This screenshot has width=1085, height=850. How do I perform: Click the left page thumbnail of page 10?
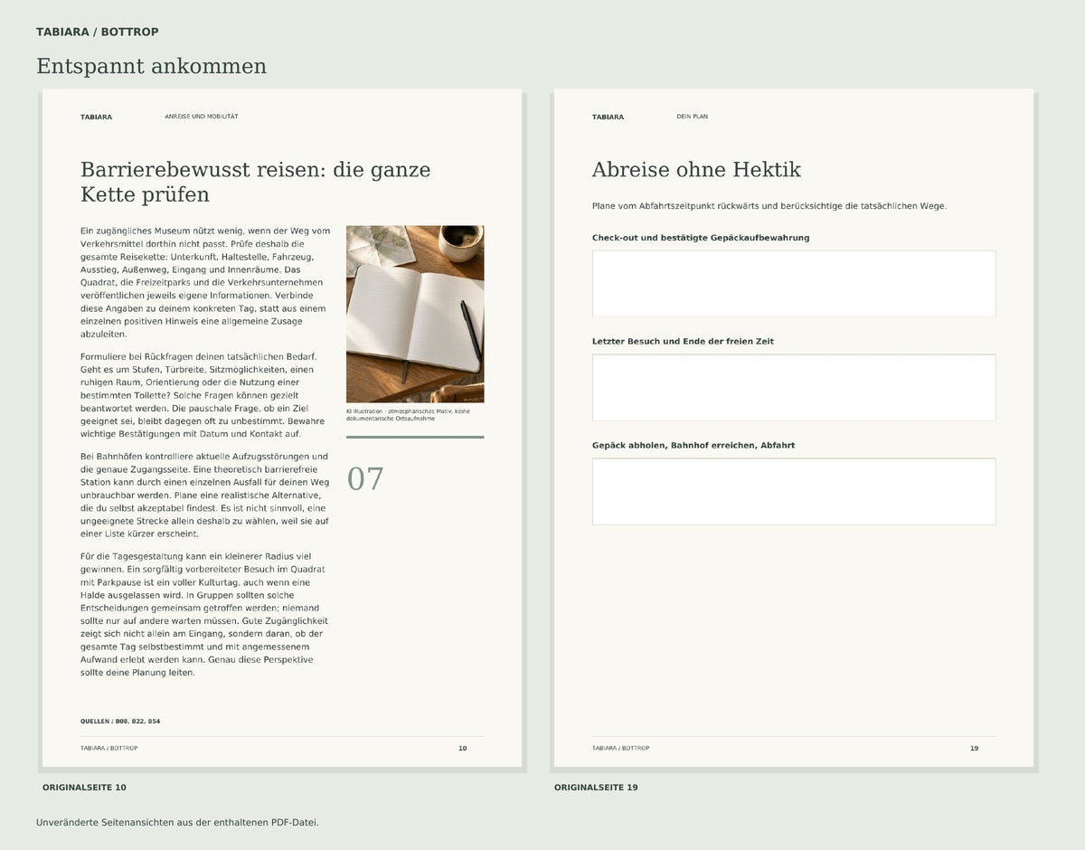(282, 428)
